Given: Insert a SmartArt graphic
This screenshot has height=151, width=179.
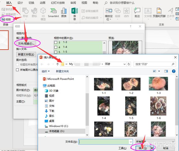Looking at the screenshot, I should pyautogui.click(x=53, y=13).
